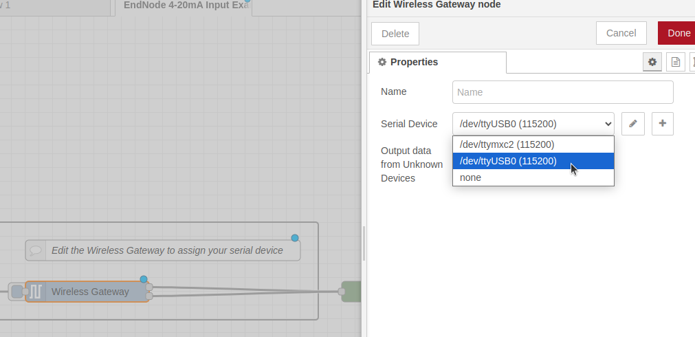Click the plus icon to add a serial device
The height and width of the screenshot is (337, 695).
click(662, 124)
